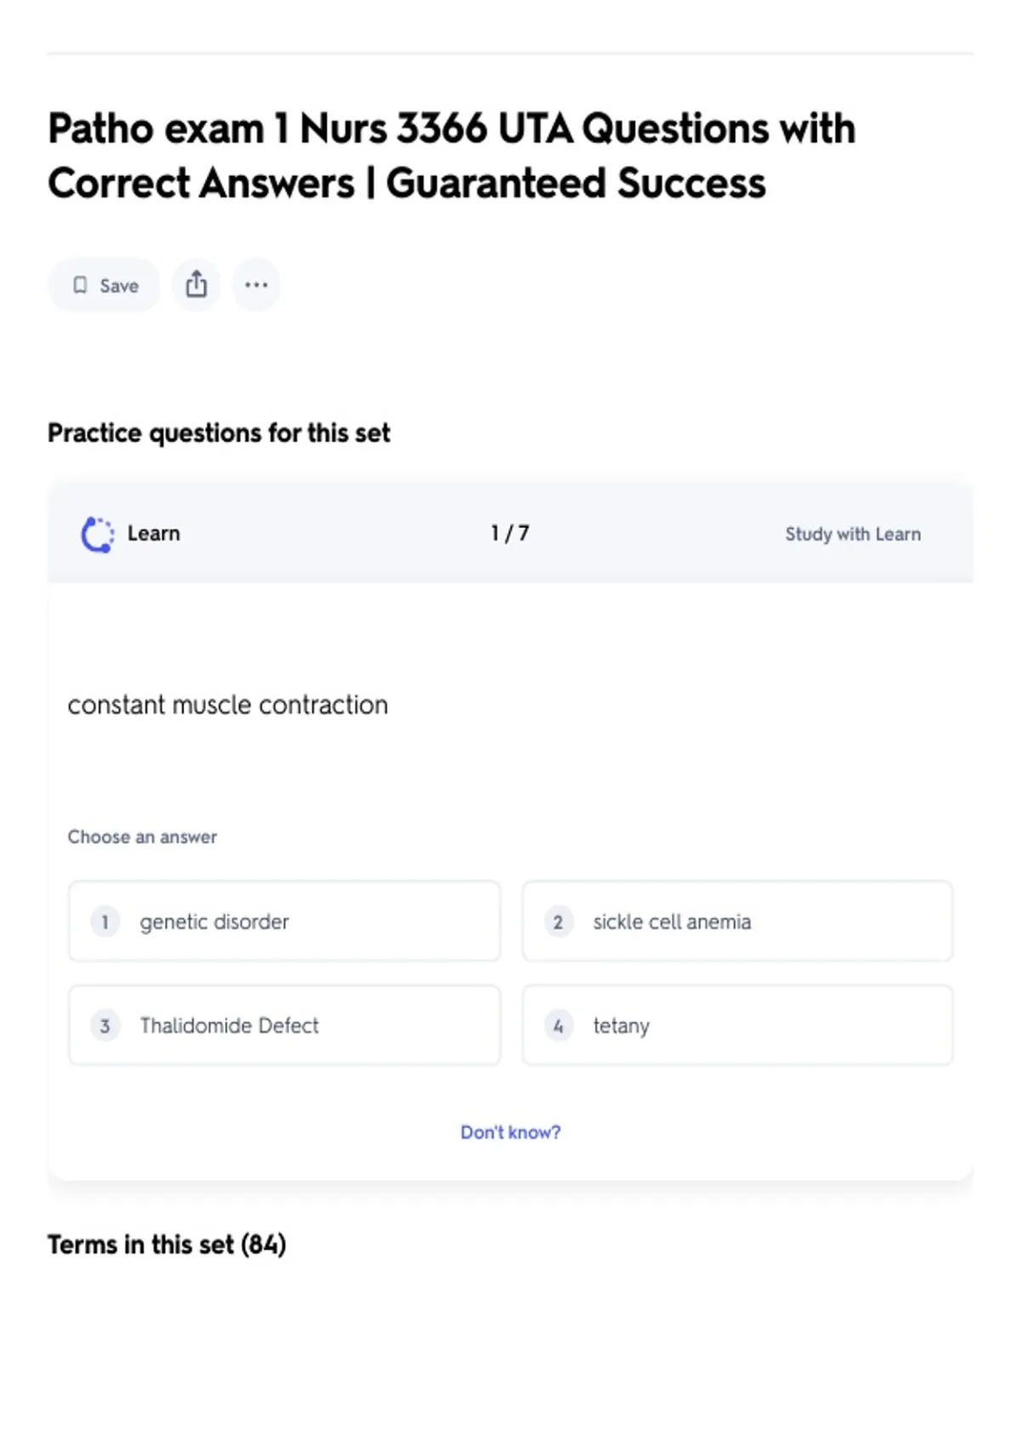Click the 'Terms in this set (84)' heading
Viewport: 1020px width, 1445px height.
pyautogui.click(x=167, y=1245)
